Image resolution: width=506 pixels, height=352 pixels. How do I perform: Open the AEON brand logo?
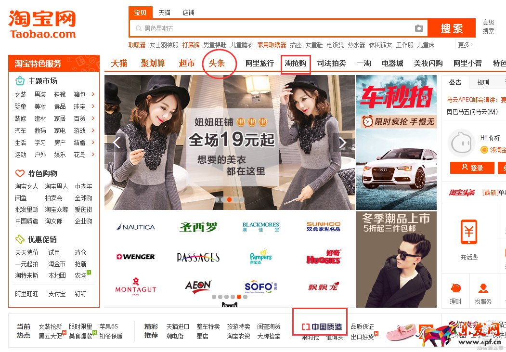(198, 287)
